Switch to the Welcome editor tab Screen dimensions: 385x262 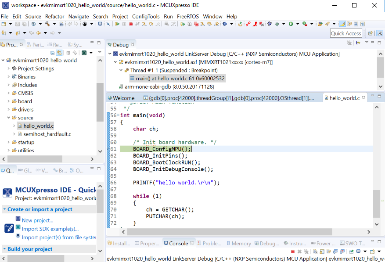coord(123,98)
